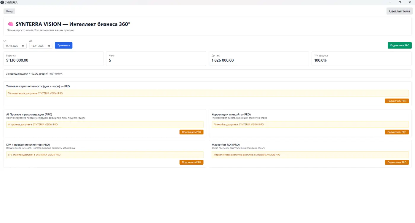Click the Выручка card showing 9 130 000,00
This screenshot has height=223, width=415.
[x=53, y=58]
